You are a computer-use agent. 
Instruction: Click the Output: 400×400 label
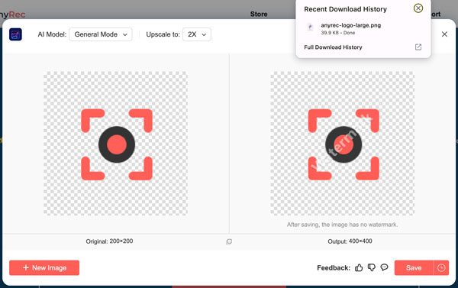click(x=350, y=241)
